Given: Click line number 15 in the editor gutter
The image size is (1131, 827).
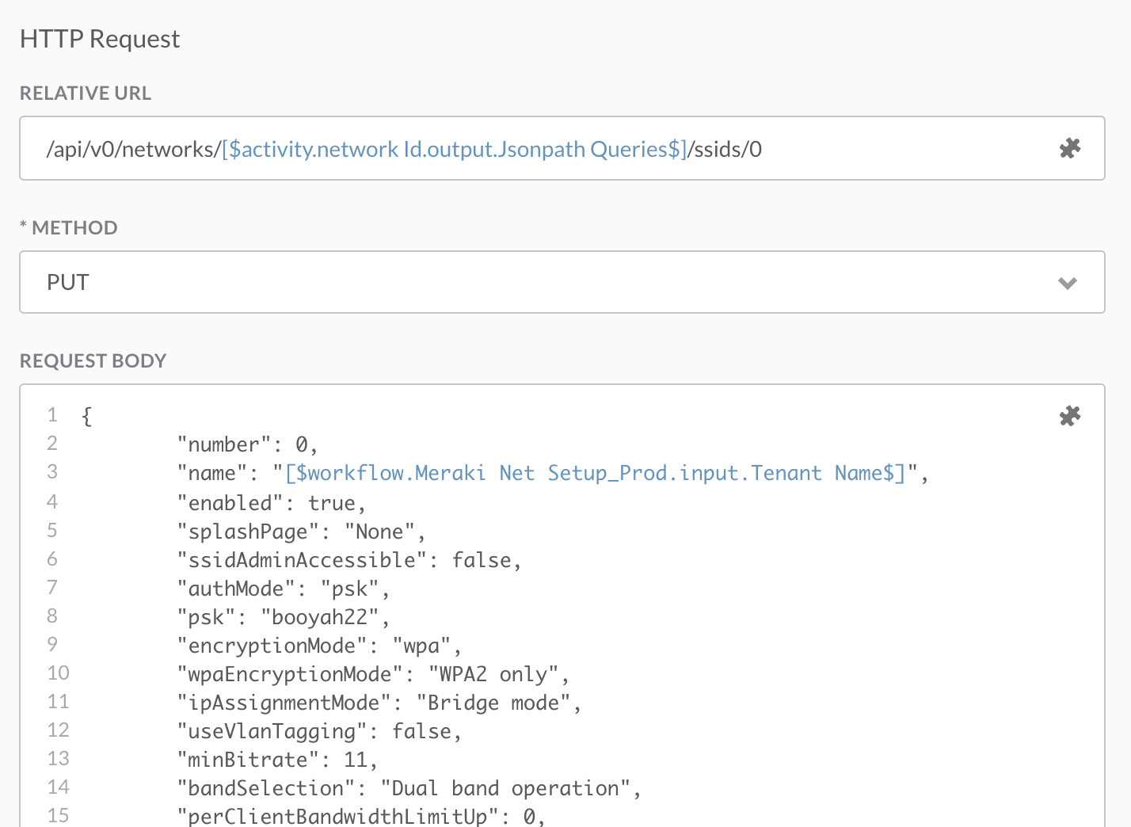Looking at the screenshot, I should (x=58, y=816).
